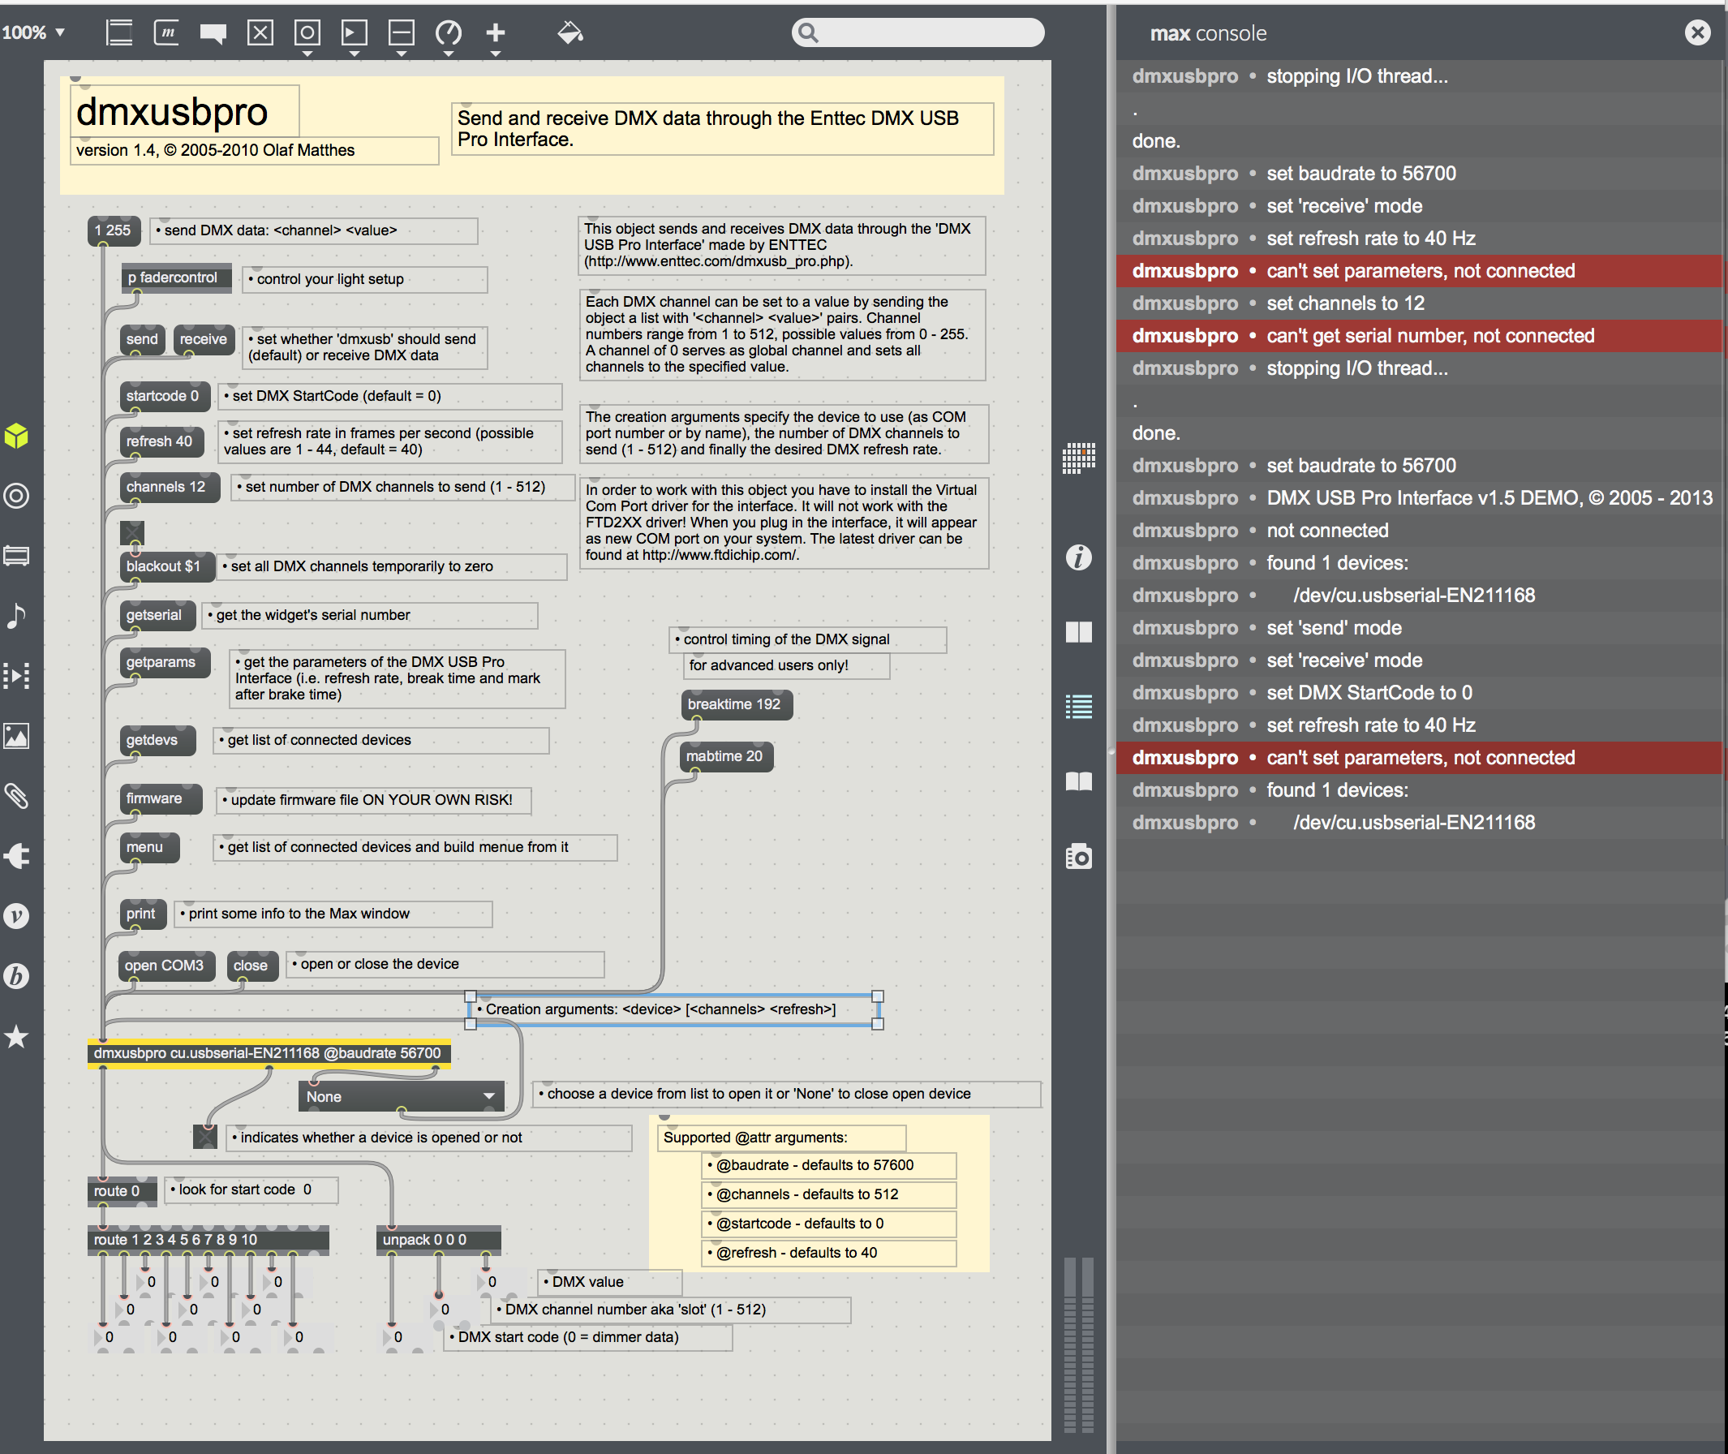Open the Vizzie modules sidebar icon
Viewport: 1728px width, 1454px height.
pyautogui.click(x=16, y=917)
